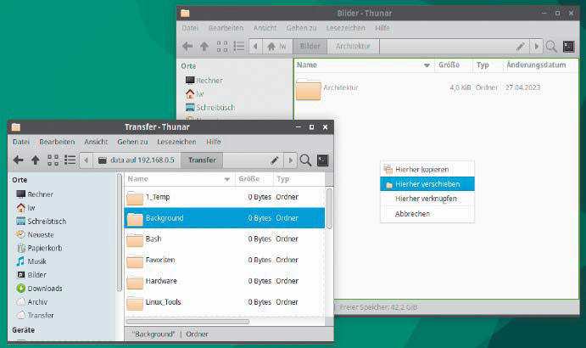The image size is (586, 348).
Task: Open Downloads in sidebar
Action: pos(39,289)
